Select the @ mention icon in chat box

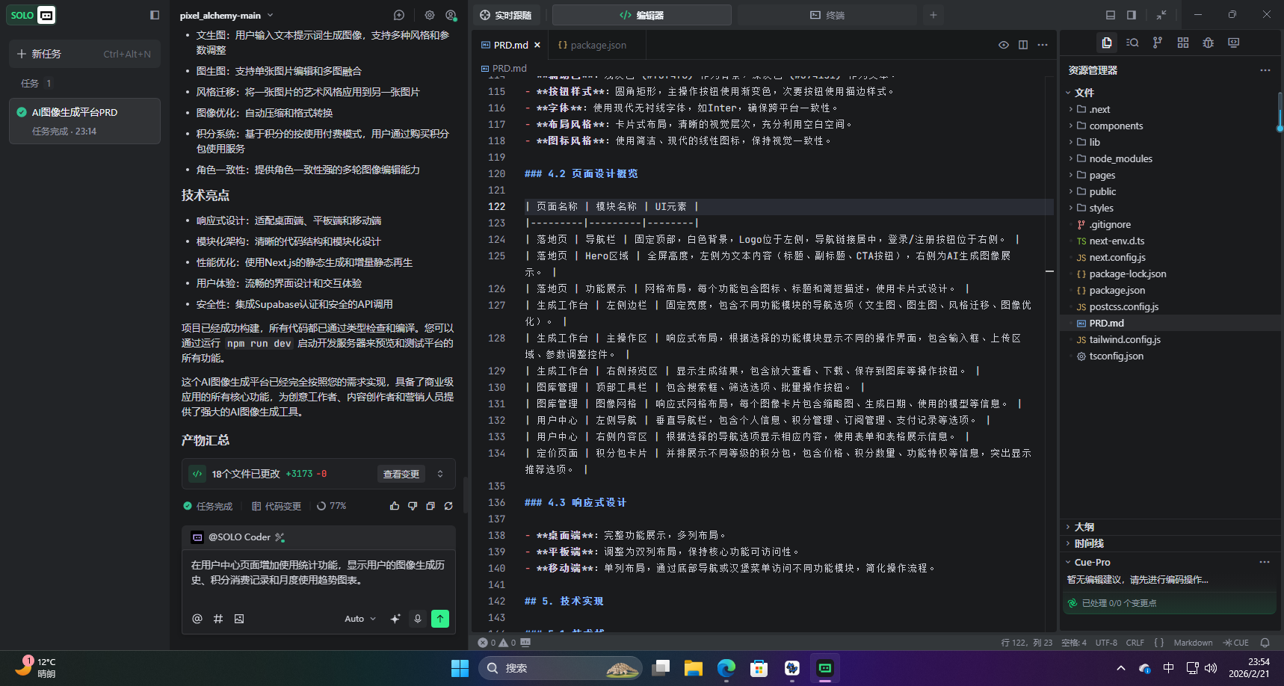[x=197, y=619]
